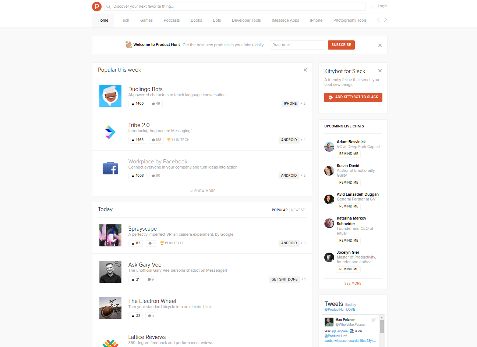This screenshot has height=347, width=477.
Task: Click the Login link
Action: coord(382,6)
